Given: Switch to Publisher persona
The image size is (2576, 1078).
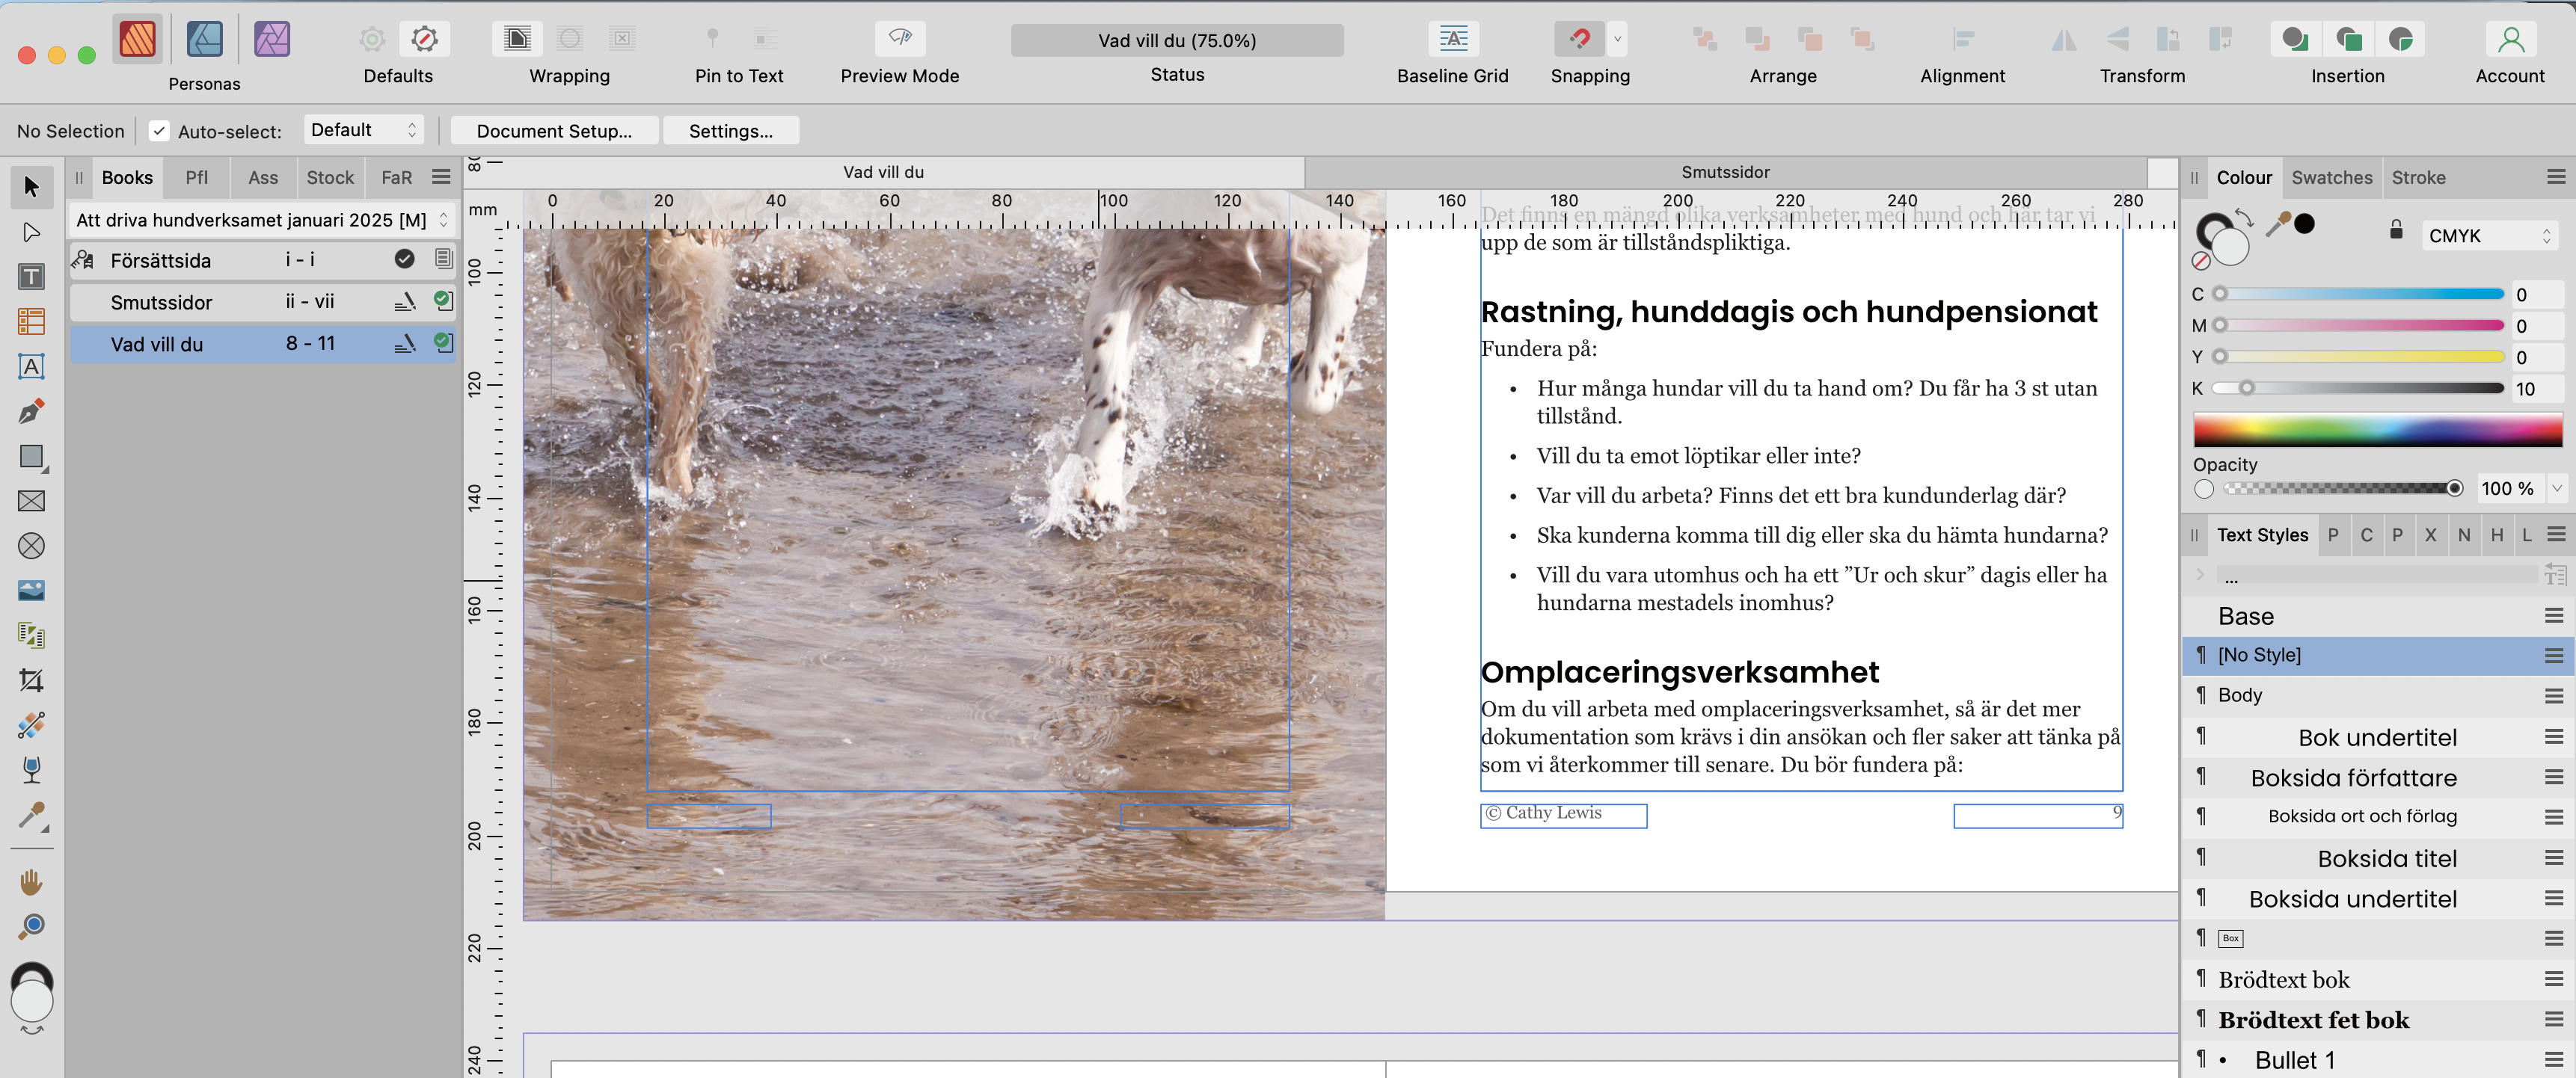Looking at the screenshot, I should pos(138,40).
